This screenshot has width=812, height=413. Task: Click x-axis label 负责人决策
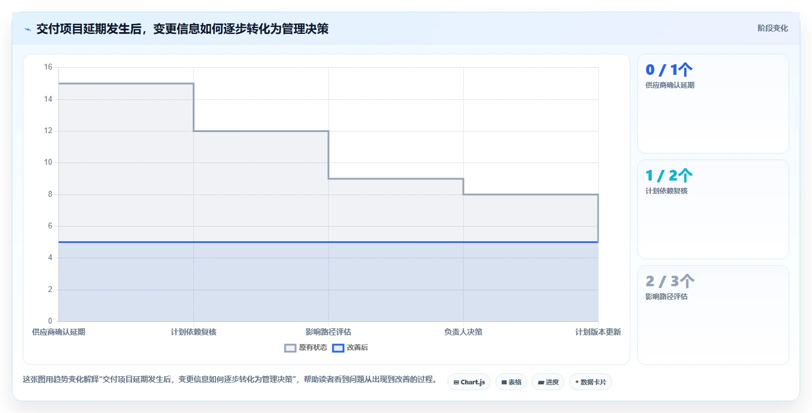click(463, 332)
